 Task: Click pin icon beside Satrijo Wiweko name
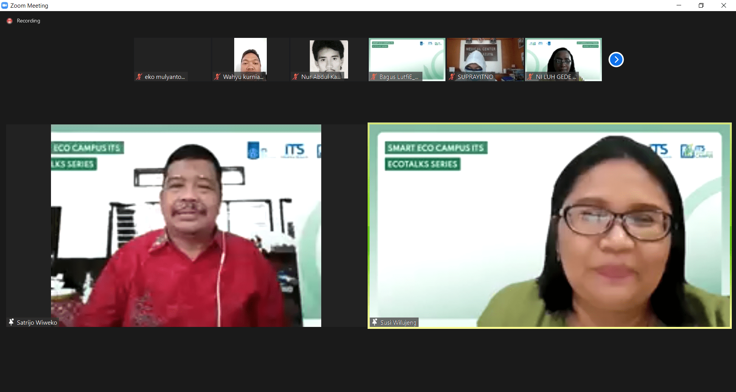[x=11, y=322]
